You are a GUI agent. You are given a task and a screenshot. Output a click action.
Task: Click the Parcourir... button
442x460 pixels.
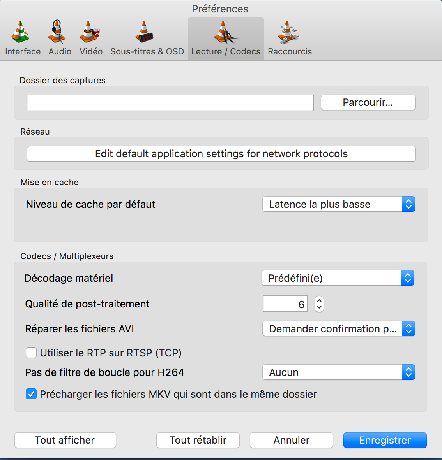[x=368, y=102]
